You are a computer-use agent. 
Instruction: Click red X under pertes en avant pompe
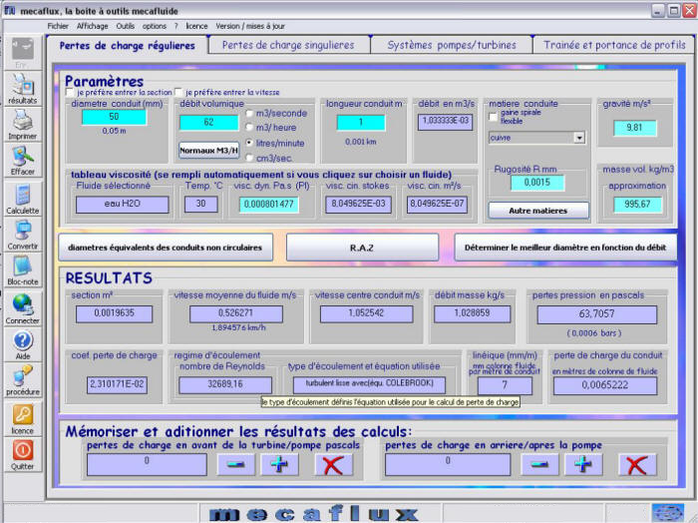pyautogui.click(x=333, y=465)
